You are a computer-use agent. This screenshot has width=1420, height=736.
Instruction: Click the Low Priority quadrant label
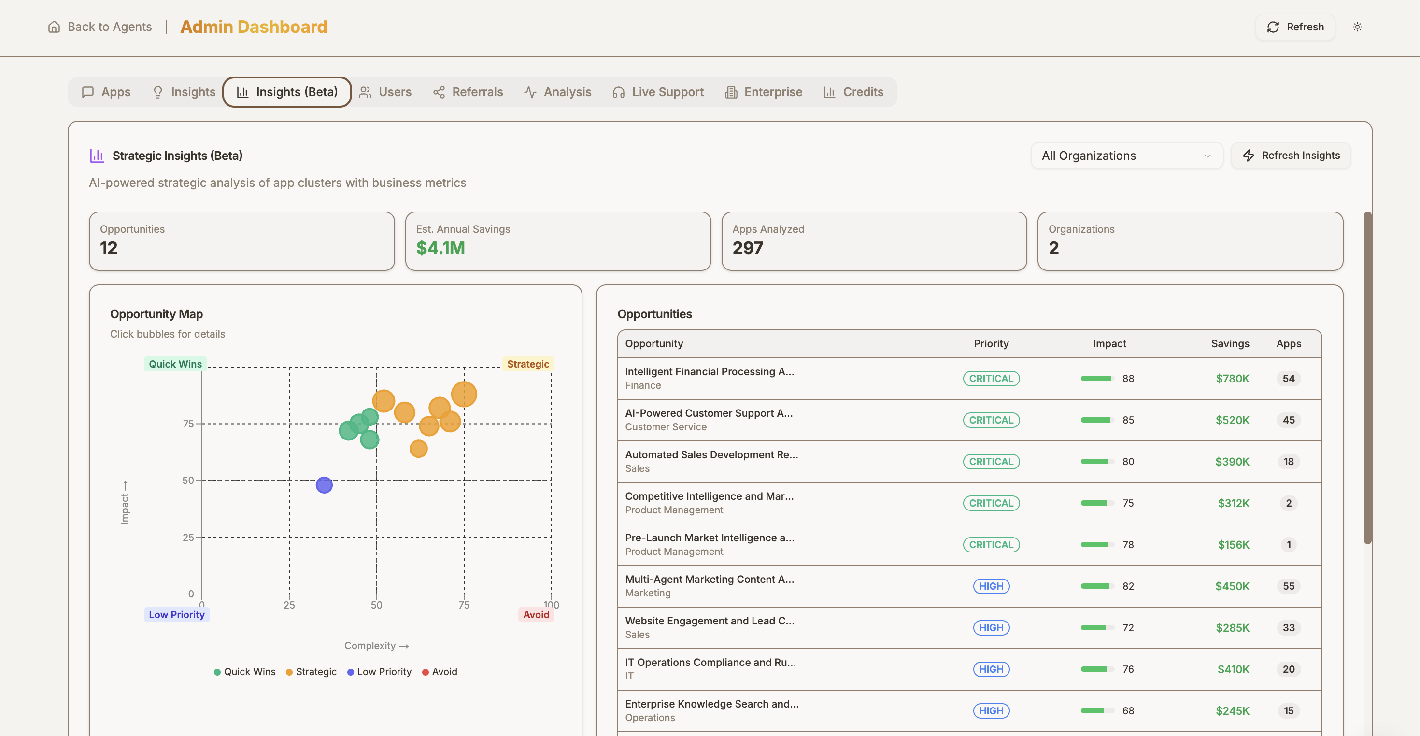[x=176, y=614]
